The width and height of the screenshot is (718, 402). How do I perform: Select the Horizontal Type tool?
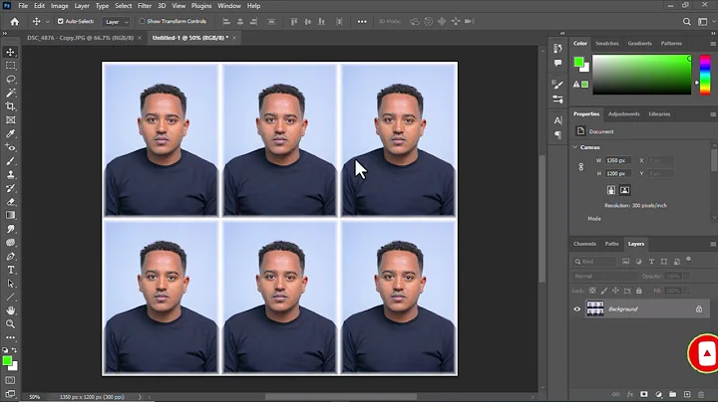click(x=10, y=270)
